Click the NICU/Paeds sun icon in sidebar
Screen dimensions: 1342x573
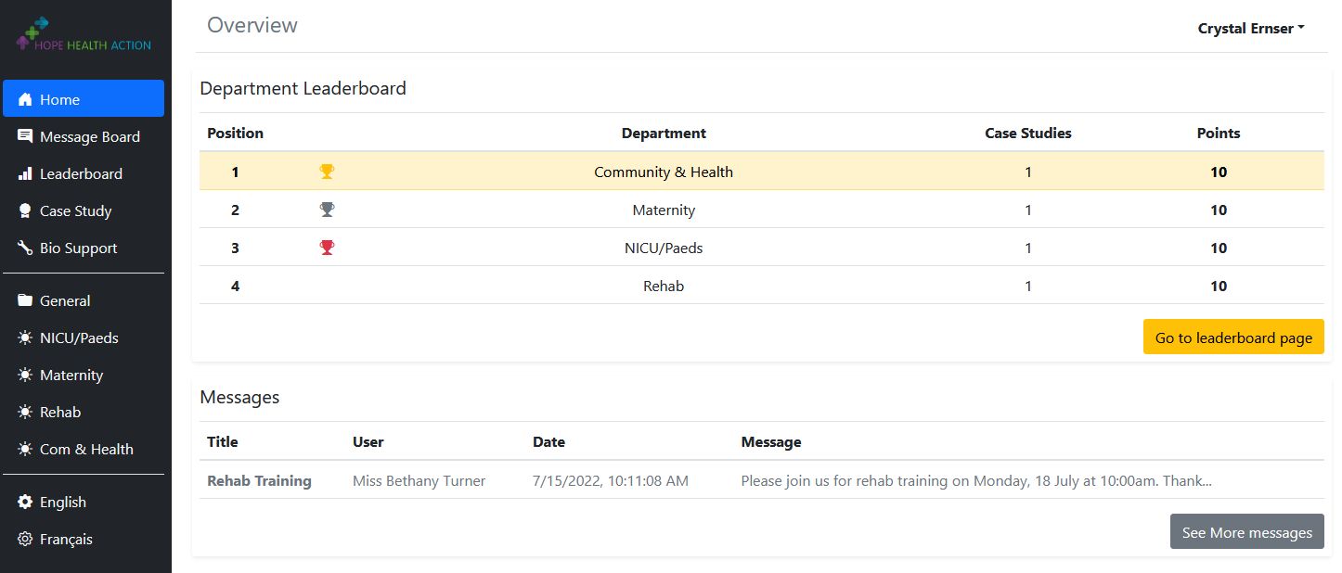25,337
